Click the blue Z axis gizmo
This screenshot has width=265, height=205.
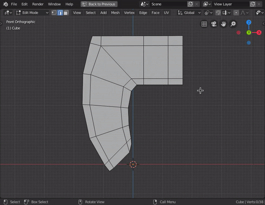click(249, 22)
